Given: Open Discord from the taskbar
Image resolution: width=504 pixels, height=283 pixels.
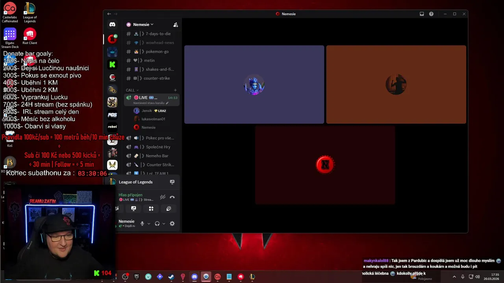Looking at the screenshot, I should (194, 277).
